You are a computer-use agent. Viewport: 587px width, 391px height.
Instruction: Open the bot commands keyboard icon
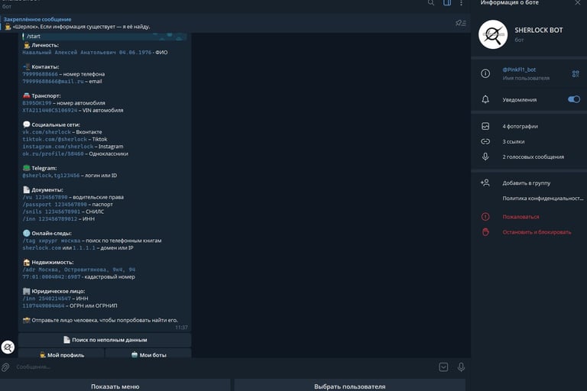click(x=443, y=367)
